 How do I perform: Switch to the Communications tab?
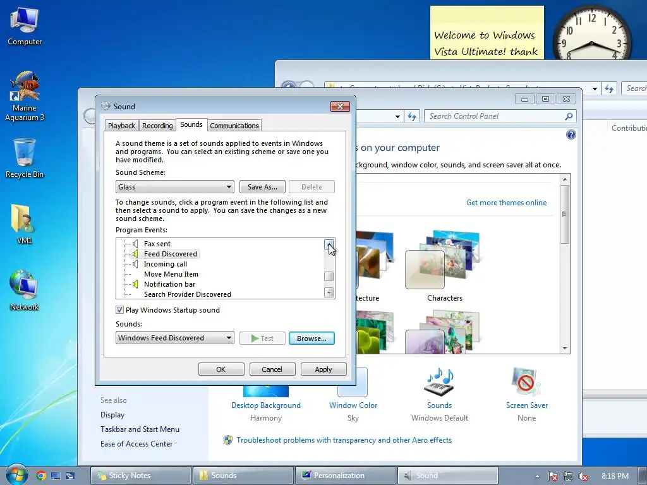[234, 126]
